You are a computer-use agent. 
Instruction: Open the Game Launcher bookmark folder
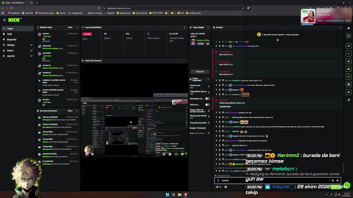pyautogui.click(x=140, y=13)
